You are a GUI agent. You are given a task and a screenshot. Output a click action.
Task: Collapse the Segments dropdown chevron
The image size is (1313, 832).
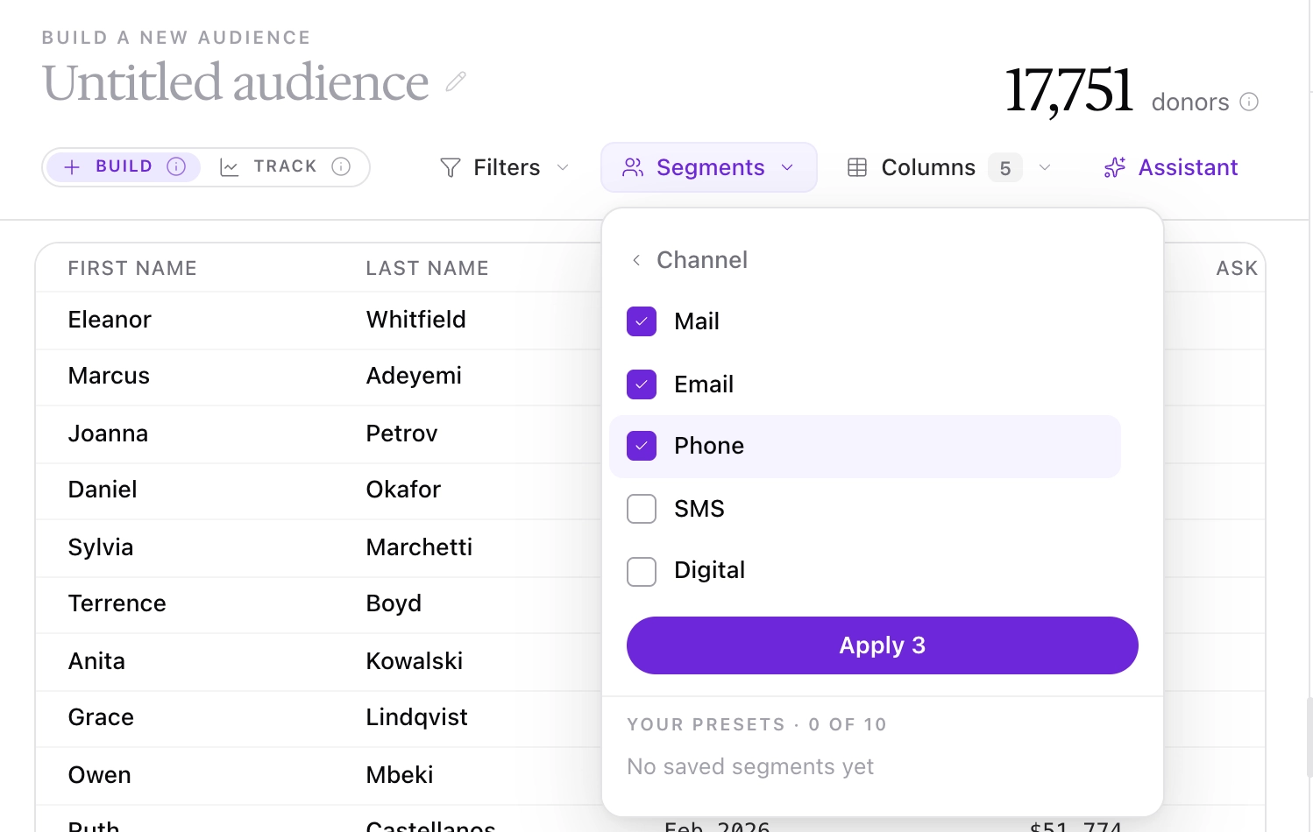click(787, 167)
